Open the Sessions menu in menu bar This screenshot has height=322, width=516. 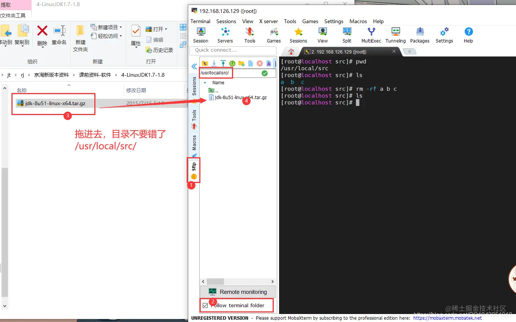(226, 21)
